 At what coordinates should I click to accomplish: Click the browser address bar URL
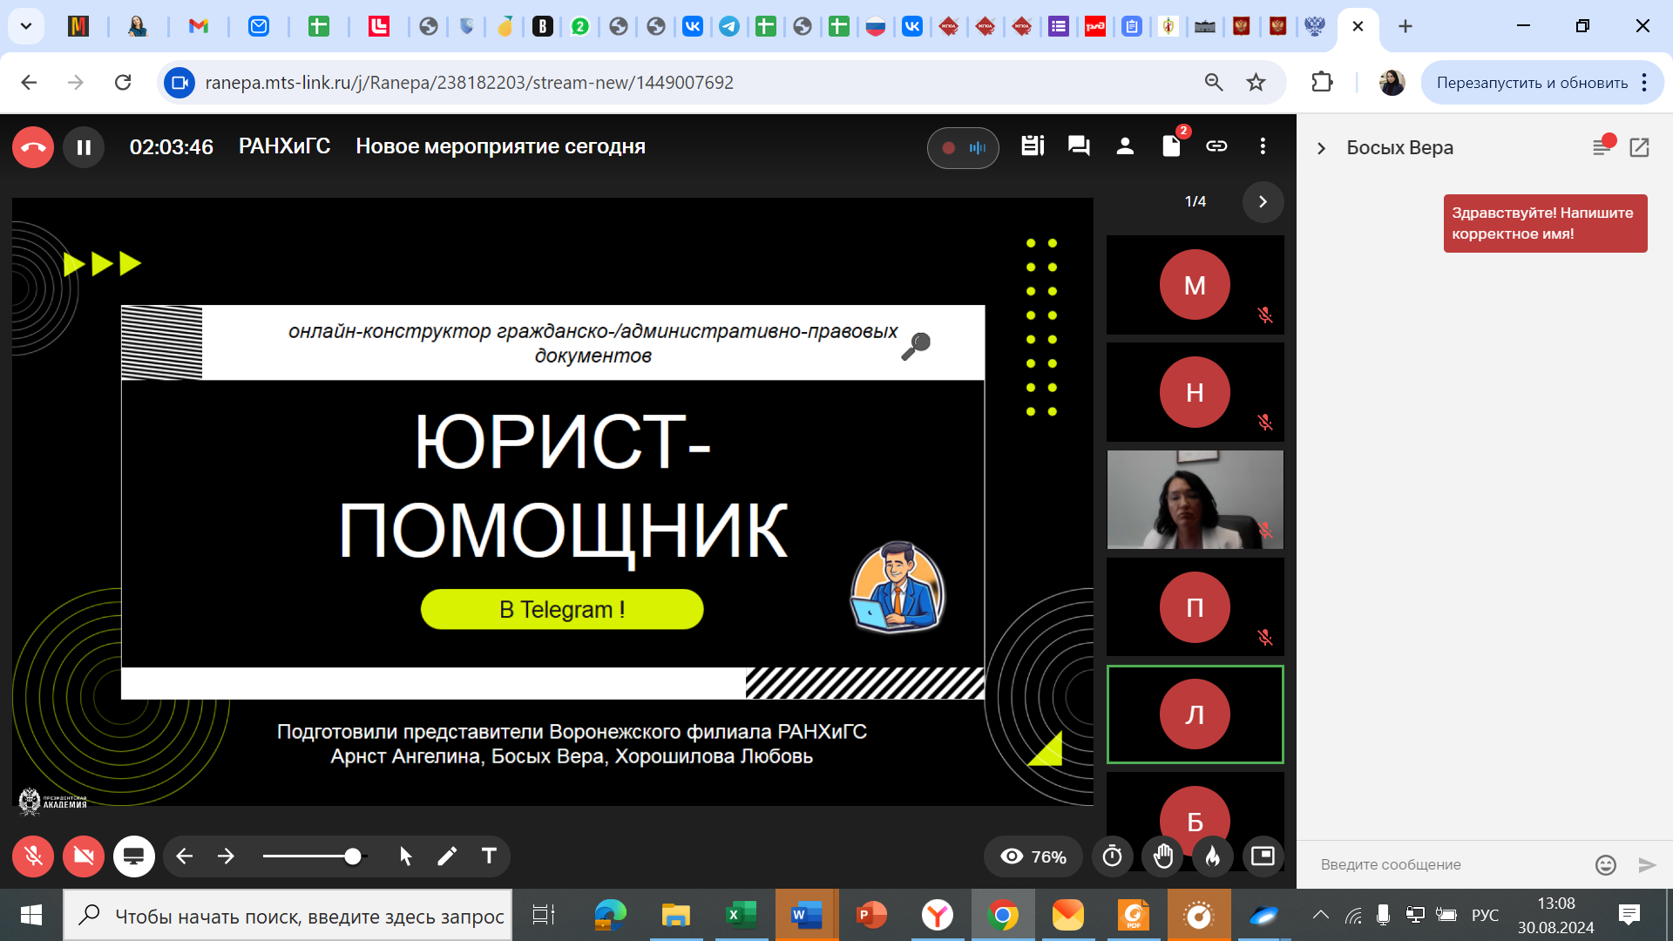[x=469, y=83]
